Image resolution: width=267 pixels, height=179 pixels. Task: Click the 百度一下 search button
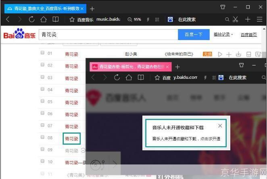(194, 35)
